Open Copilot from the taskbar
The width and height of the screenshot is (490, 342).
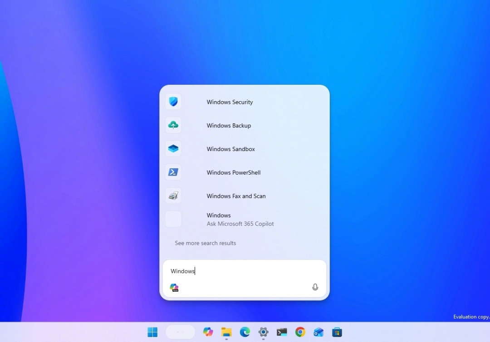(x=208, y=332)
